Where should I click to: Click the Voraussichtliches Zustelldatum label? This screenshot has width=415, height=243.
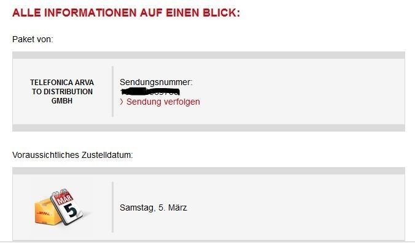click(x=72, y=155)
